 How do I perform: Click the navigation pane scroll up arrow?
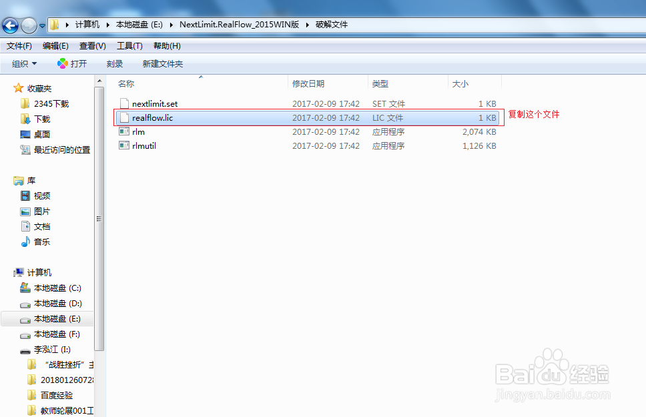[x=99, y=81]
